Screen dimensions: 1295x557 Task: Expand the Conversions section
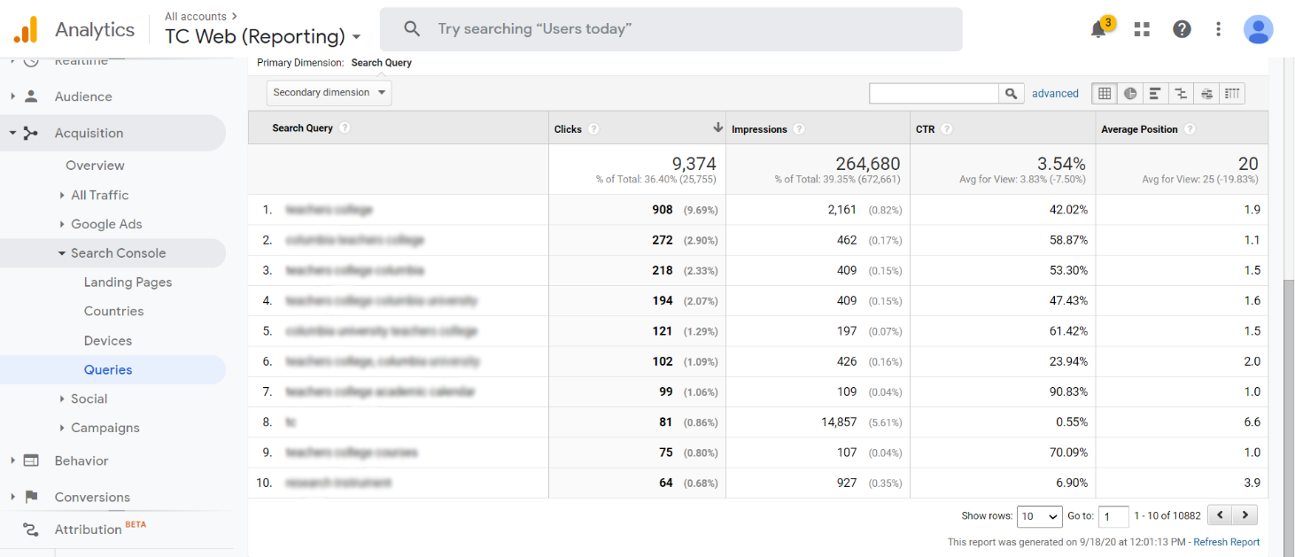coord(12,497)
